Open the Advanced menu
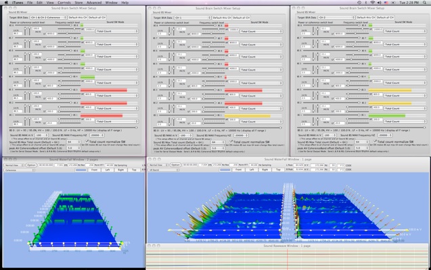 coord(94,3)
